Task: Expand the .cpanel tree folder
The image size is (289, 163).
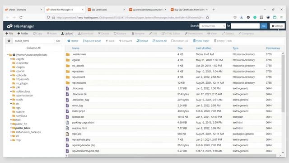Action: click(11, 71)
